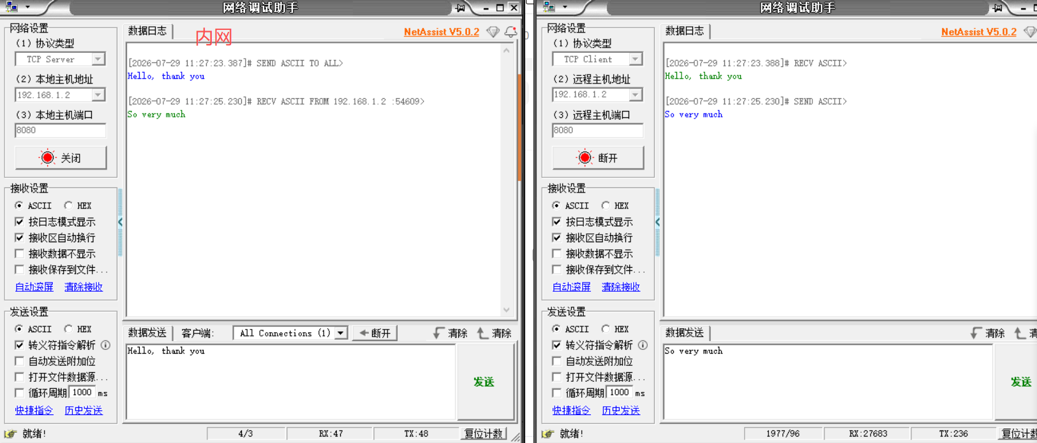Click client 清除接收 link

click(621, 287)
